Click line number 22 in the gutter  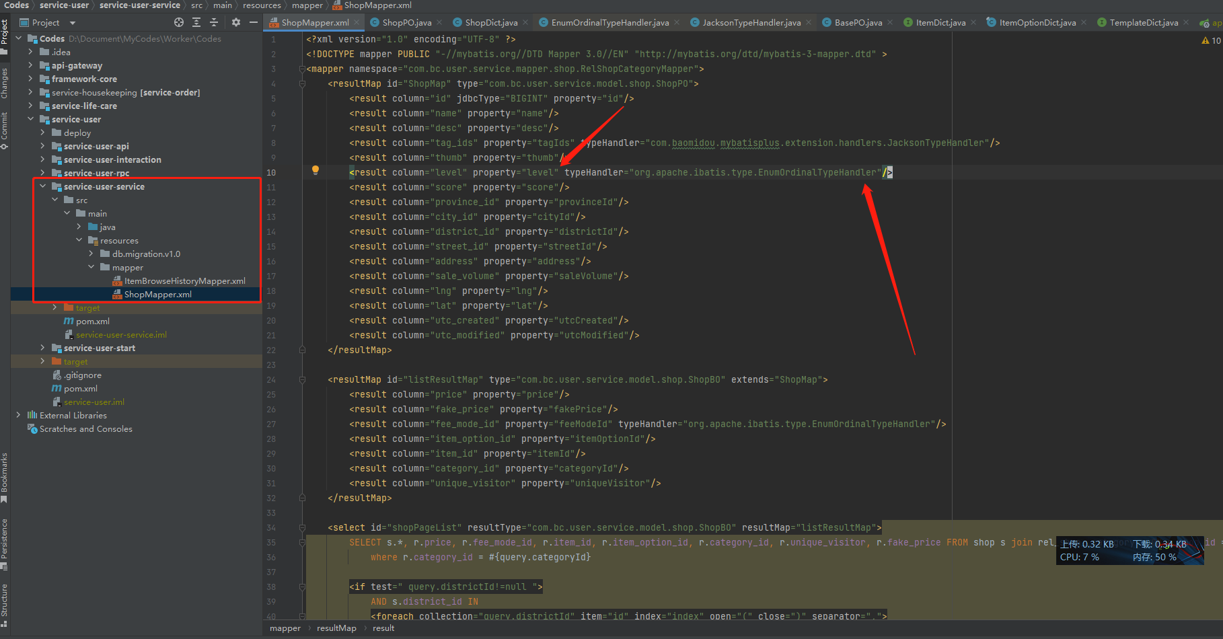(271, 350)
